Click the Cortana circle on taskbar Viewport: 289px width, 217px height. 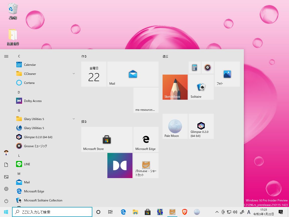tap(98, 212)
